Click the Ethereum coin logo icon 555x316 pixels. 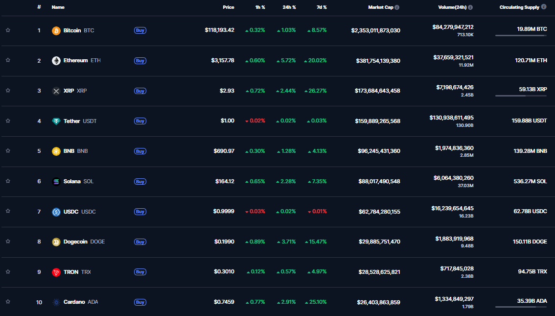tap(56, 61)
